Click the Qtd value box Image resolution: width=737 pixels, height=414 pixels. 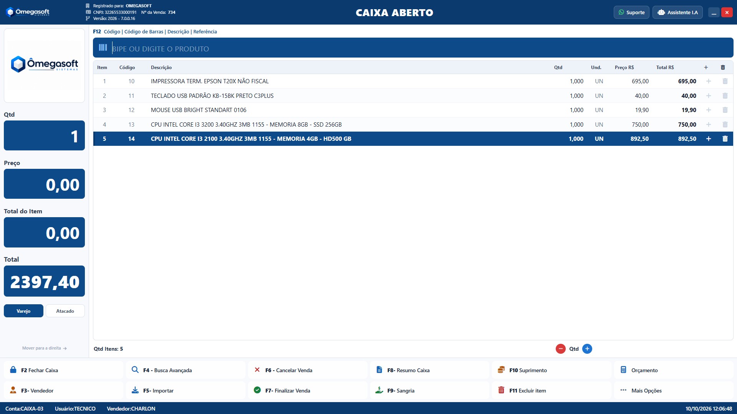click(44, 135)
